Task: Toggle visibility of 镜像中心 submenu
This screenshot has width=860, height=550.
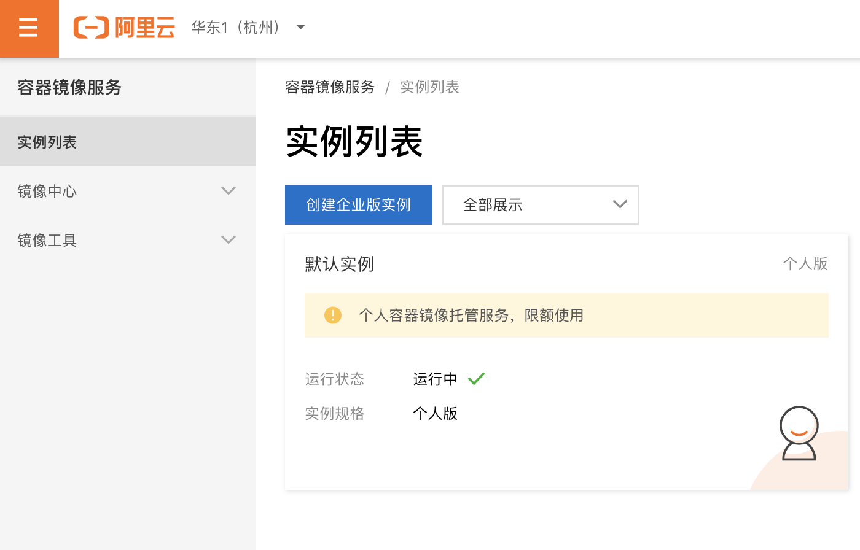Action: point(229,190)
